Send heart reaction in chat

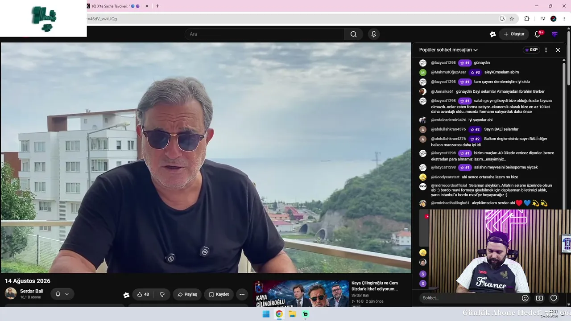click(x=554, y=298)
